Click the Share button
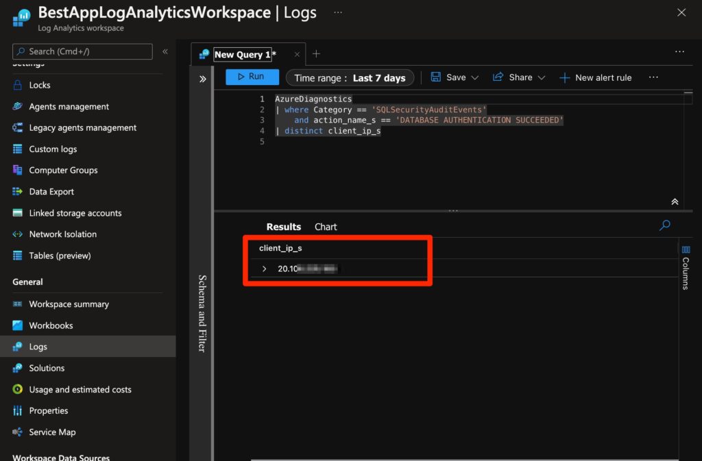 (x=512, y=77)
